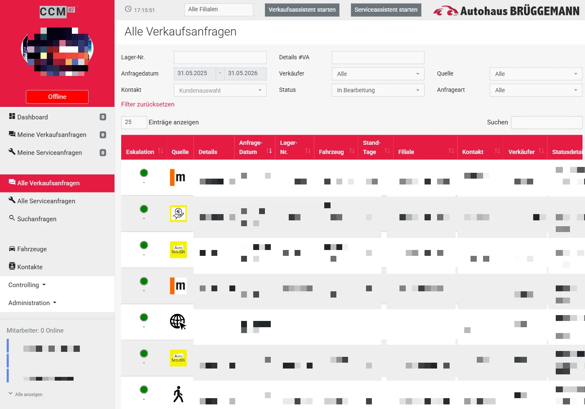
Task: Start the Verkaufsassistent
Action: point(302,10)
